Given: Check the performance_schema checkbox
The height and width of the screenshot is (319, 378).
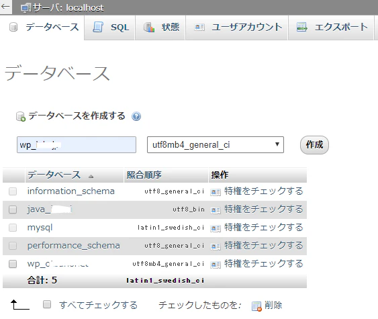Looking at the screenshot, I should (13, 246).
